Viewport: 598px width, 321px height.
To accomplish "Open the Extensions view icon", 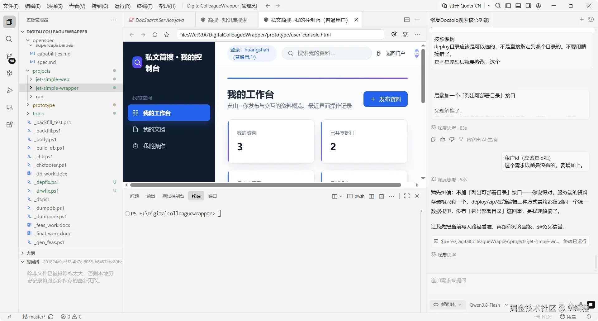I will click(x=9, y=125).
